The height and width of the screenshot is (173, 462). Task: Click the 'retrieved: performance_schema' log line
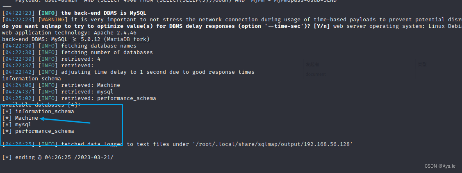79,98
